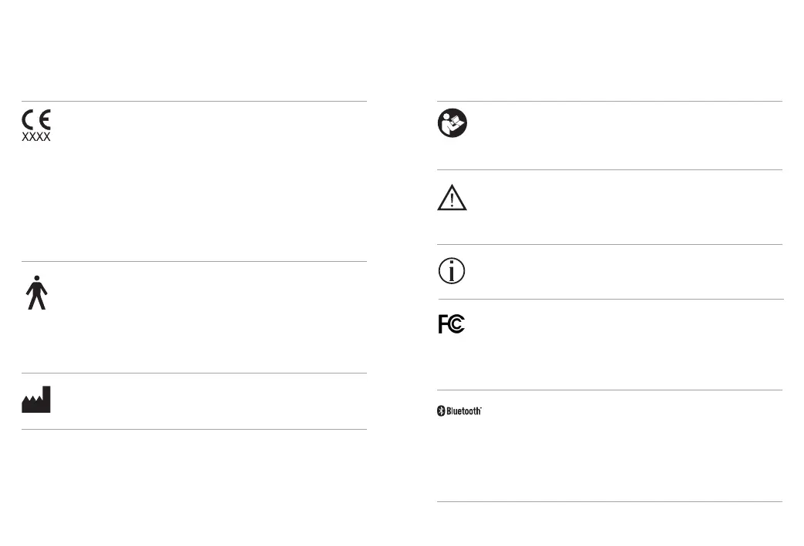Select the circled letter i information symbol
This screenshot has height=546, width=804.
pyautogui.click(x=452, y=271)
